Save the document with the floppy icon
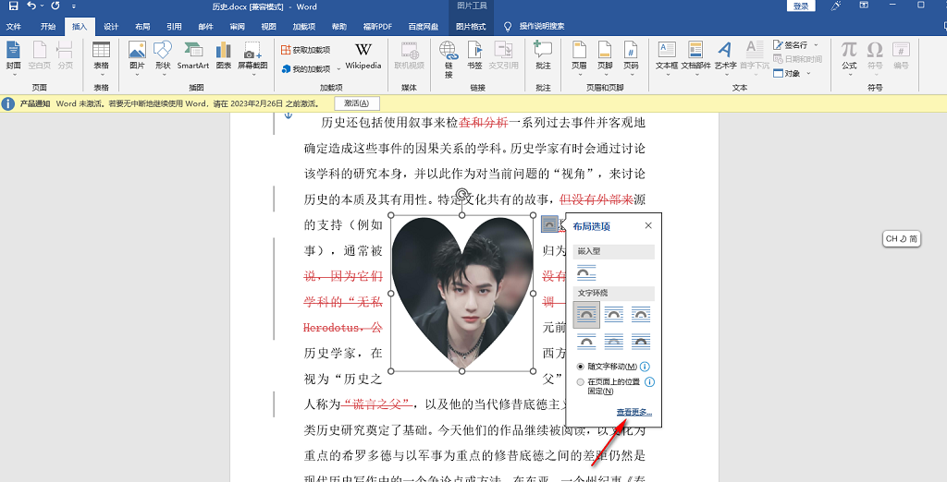 click(13, 6)
